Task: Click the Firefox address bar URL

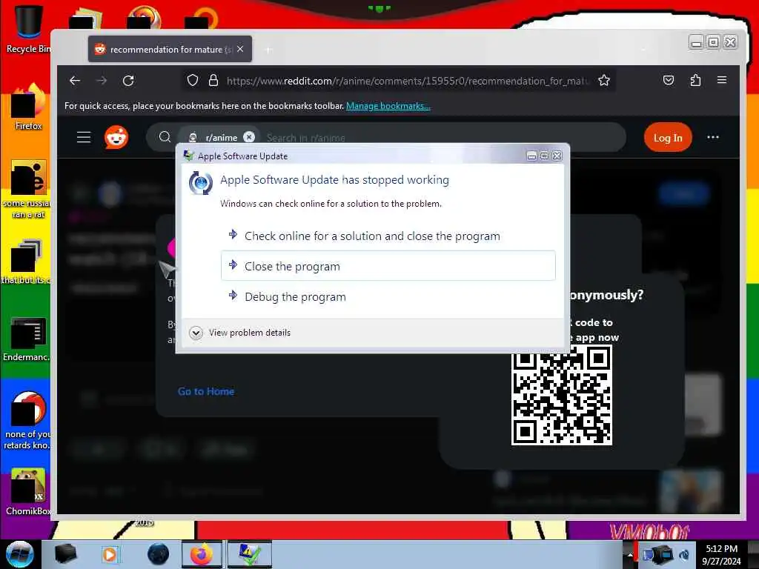Action: click(x=407, y=81)
